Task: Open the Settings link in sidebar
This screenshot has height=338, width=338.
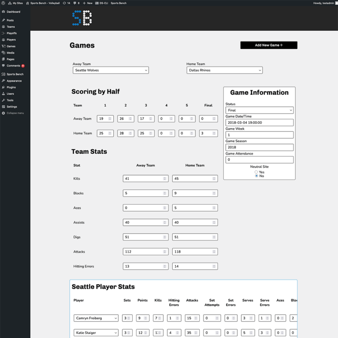Action: point(12,107)
